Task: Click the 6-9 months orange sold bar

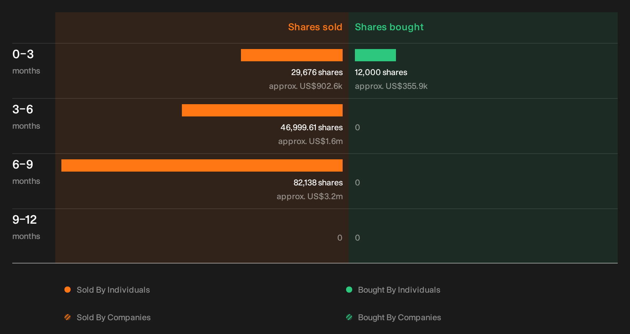Action: point(202,165)
